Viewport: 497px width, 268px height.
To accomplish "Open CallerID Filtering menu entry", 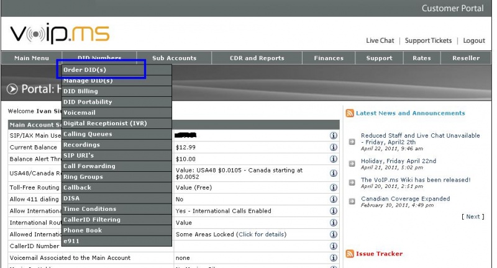I will pyautogui.click(x=117, y=220).
